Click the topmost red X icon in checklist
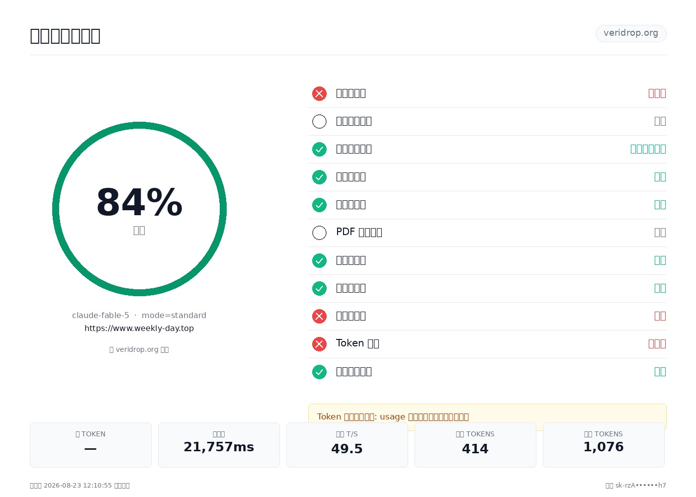 319,93
